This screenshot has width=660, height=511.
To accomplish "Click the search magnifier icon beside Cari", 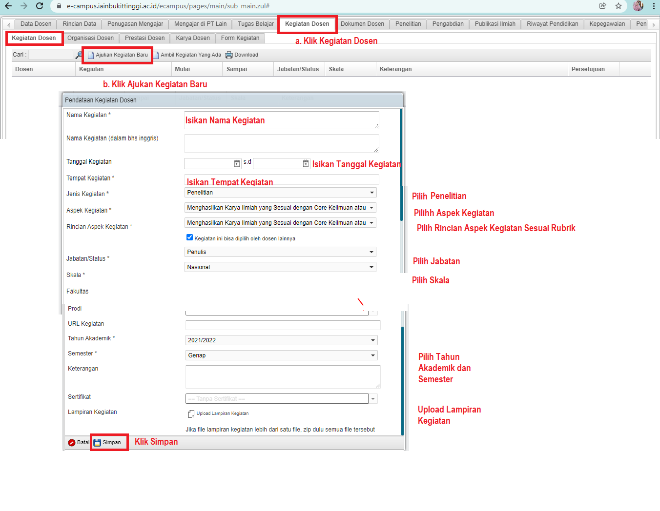I will tap(79, 55).
